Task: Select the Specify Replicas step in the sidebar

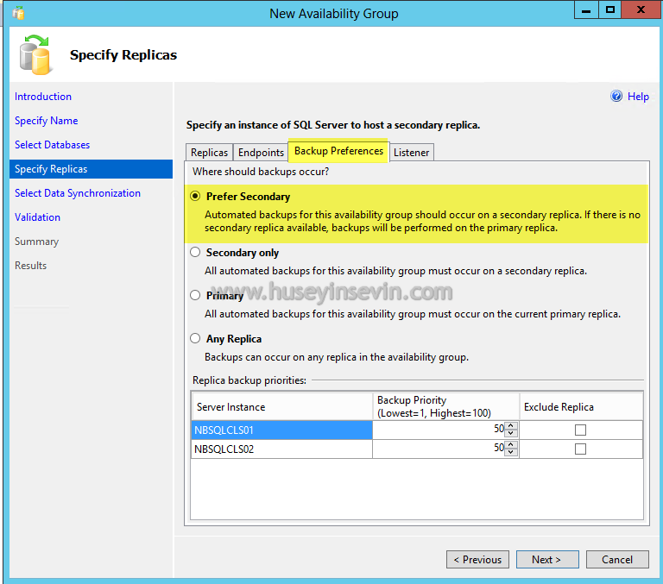Action: click(91, 169)
